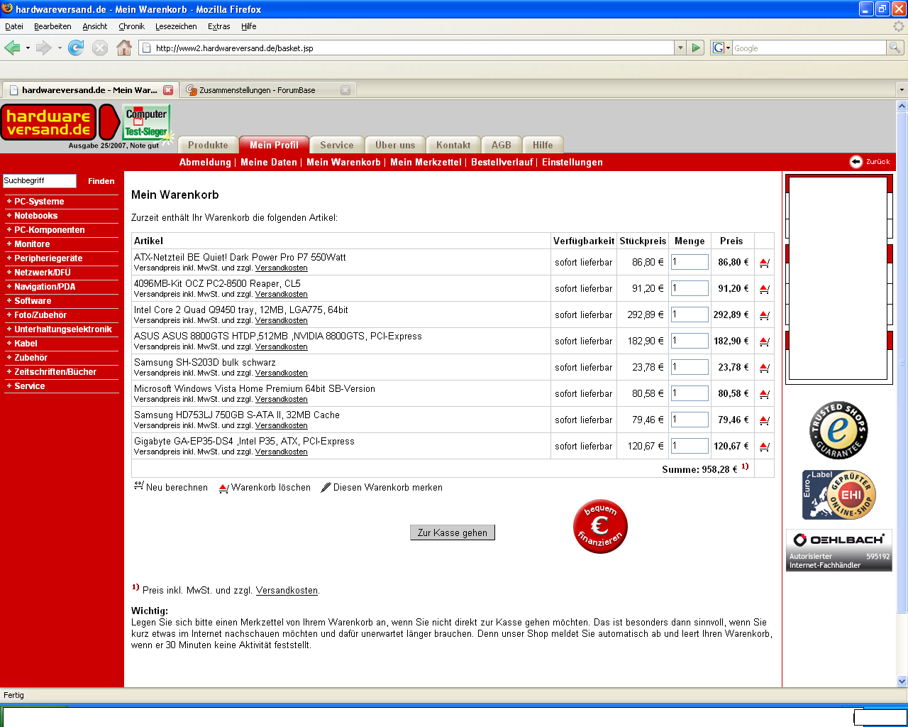
Task: Open the Mein Merkzettel link
Action: [x=426, y=162]
